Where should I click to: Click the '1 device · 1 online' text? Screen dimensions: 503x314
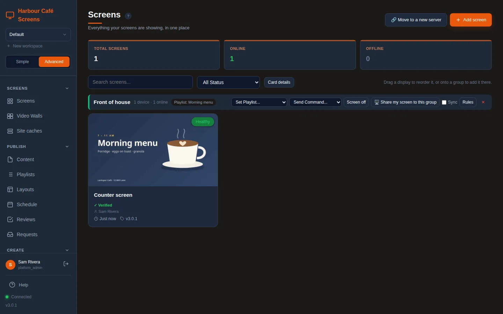(x=151, y=102)
